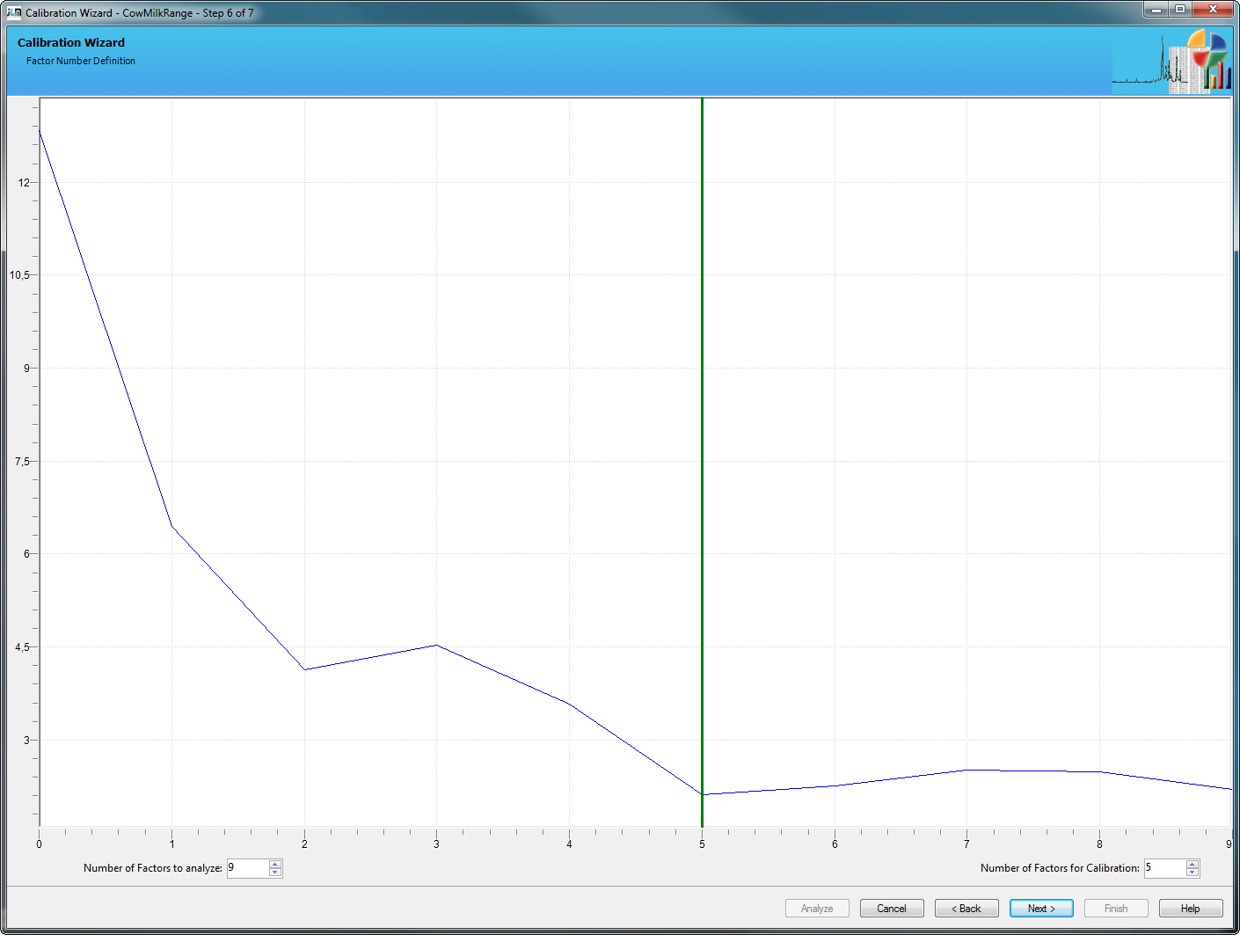The width and height of the screenshot is (1240, 935).
Task: Click the Finish button
Action: (1115, 909)
